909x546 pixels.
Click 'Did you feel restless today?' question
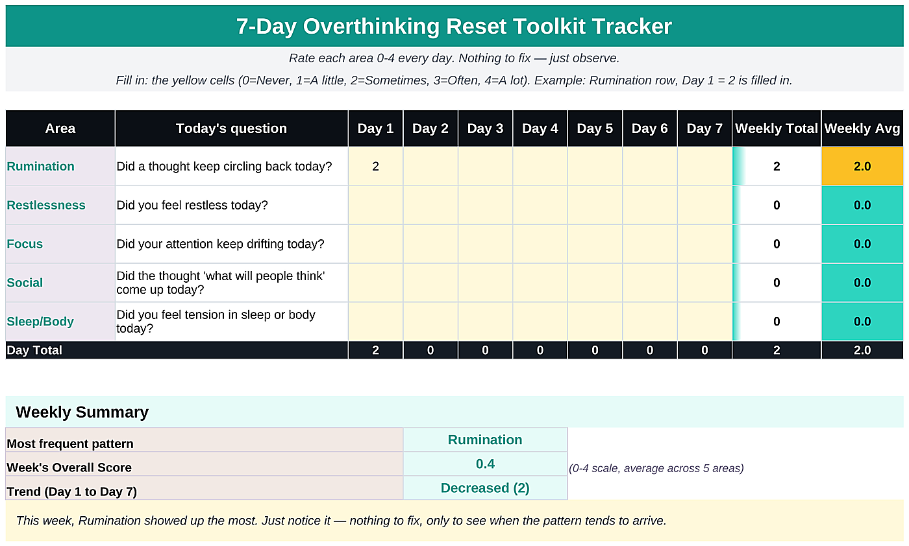coord(192,205)
